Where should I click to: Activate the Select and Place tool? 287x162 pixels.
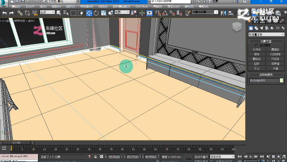[x=111, y=13]
